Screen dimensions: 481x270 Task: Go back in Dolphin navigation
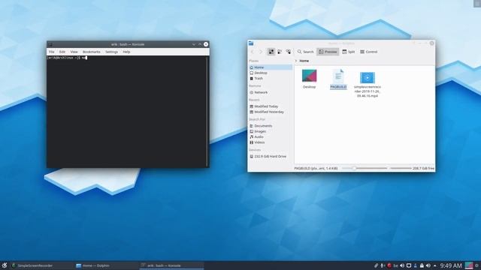pos(253,52)
